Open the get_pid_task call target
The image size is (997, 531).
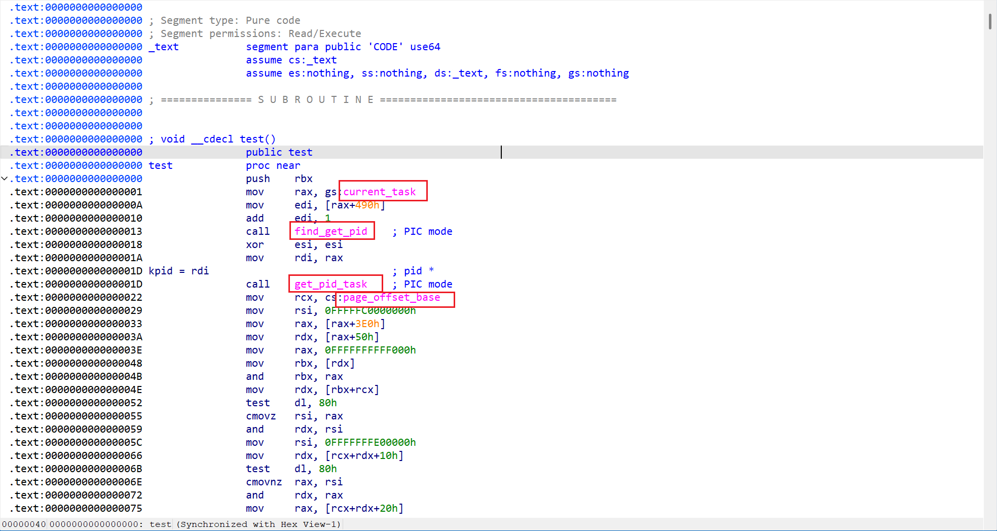[331, 284]
